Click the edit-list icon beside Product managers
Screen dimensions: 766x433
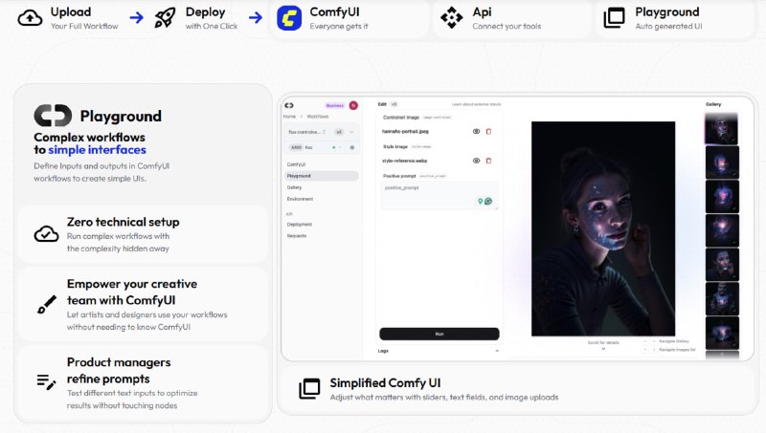[x=46, y=381]
